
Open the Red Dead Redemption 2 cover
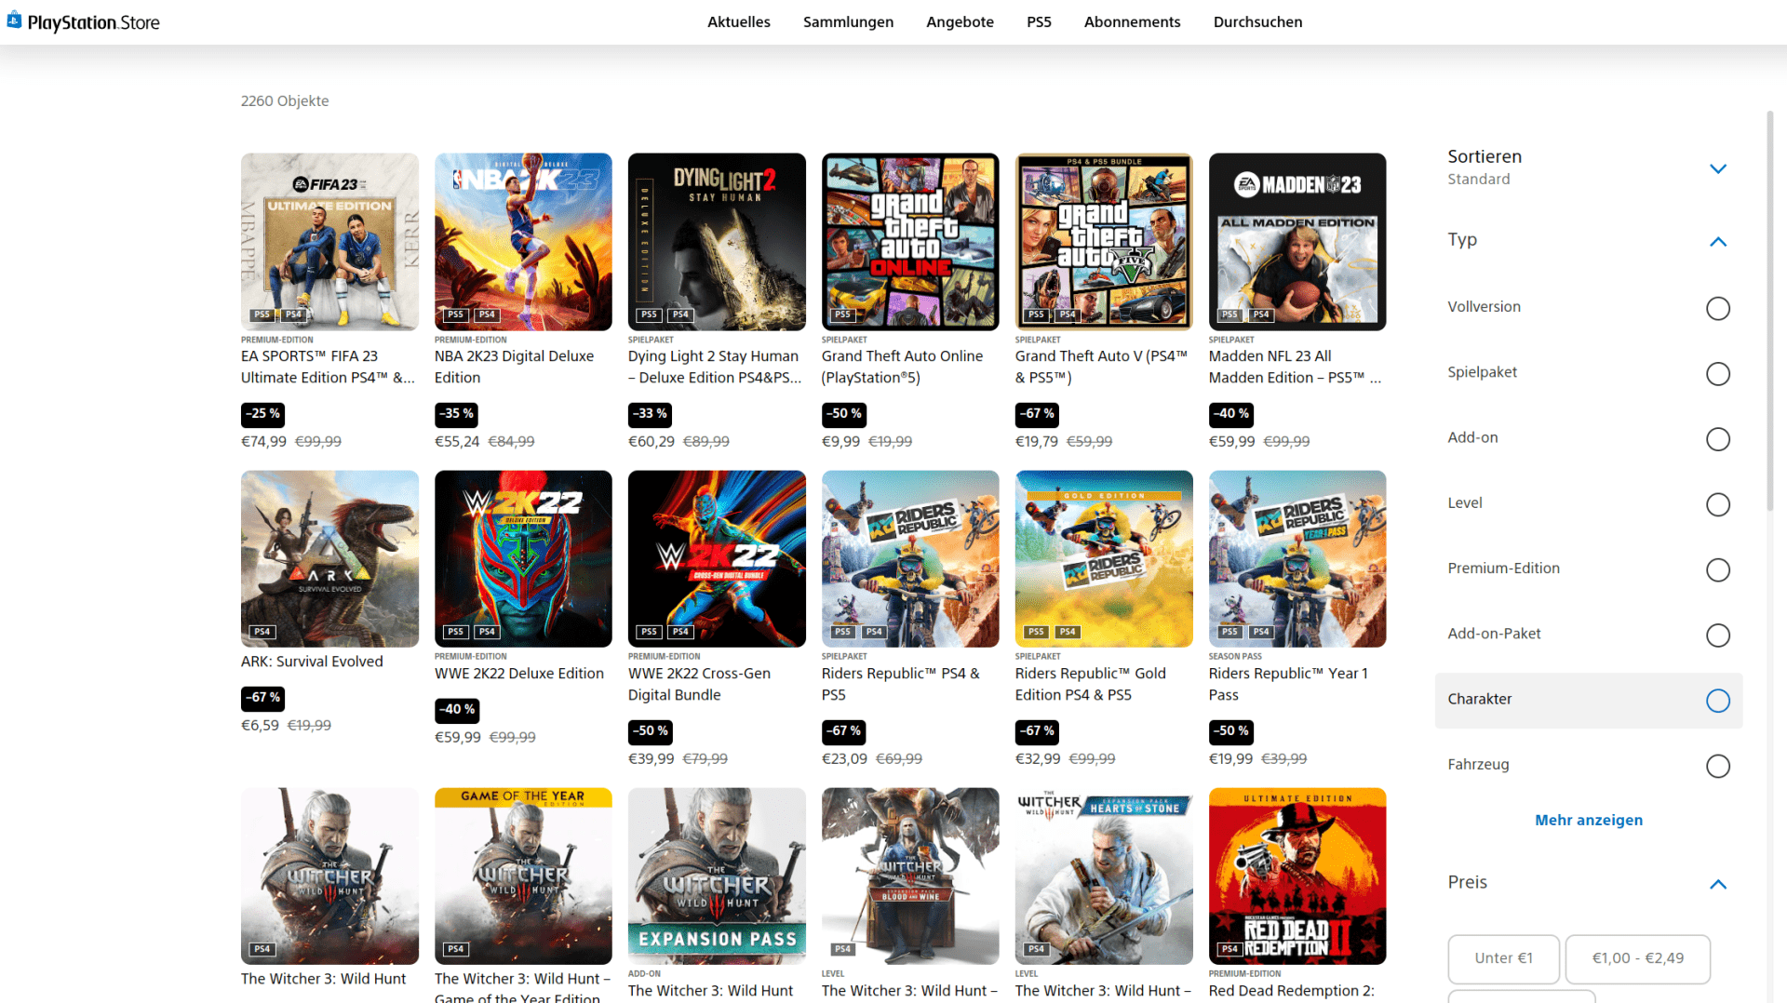(x=1297, y=876)
